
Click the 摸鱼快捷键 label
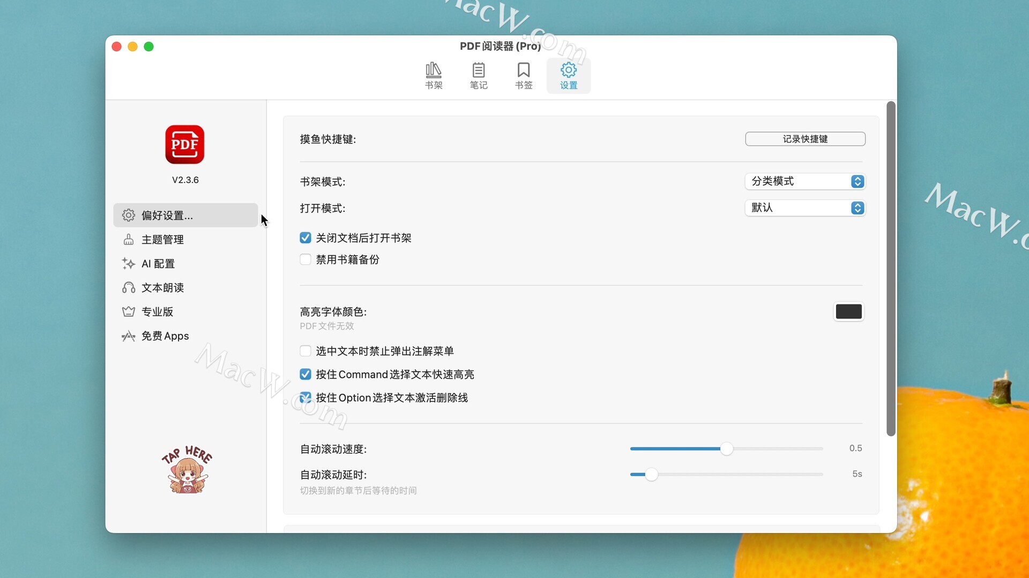pos(328,139)
